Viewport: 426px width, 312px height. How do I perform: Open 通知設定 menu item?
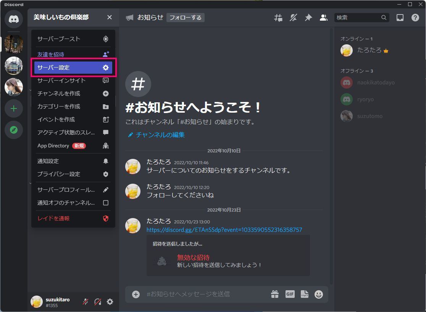(x=73, y=161)
